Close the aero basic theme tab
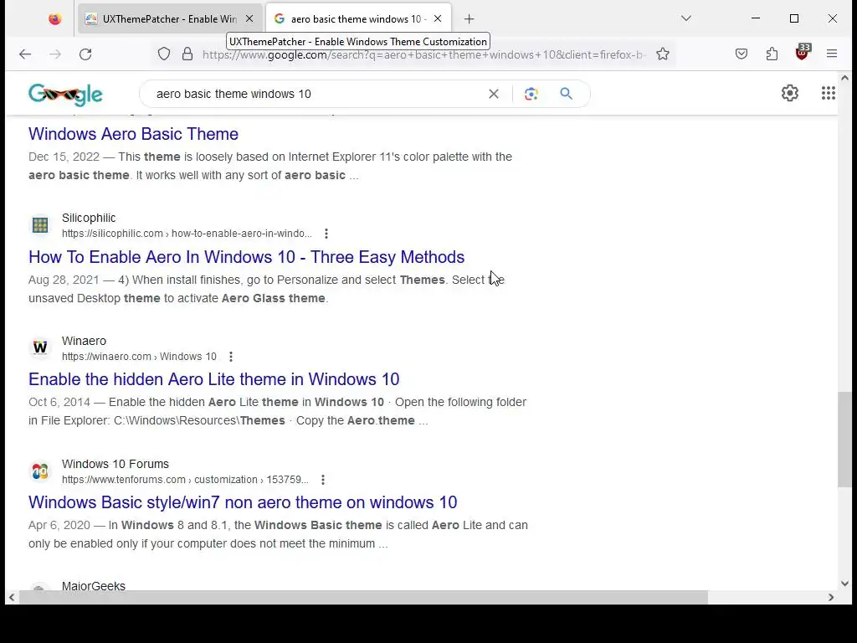This screenshot has width=857, height=643. (x=437, y=19)
